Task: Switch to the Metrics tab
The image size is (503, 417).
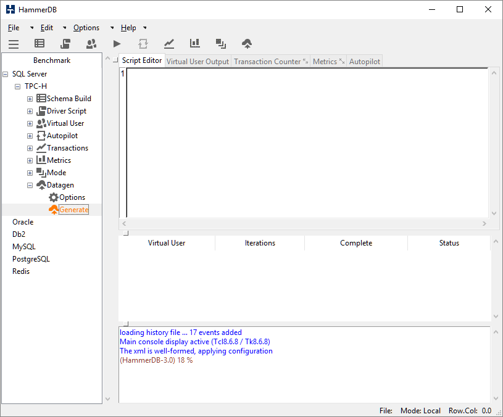Action: tap(328, 61)
